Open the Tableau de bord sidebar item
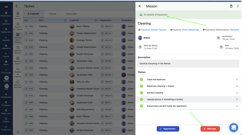The image size is (242, 135). [6, 31]
